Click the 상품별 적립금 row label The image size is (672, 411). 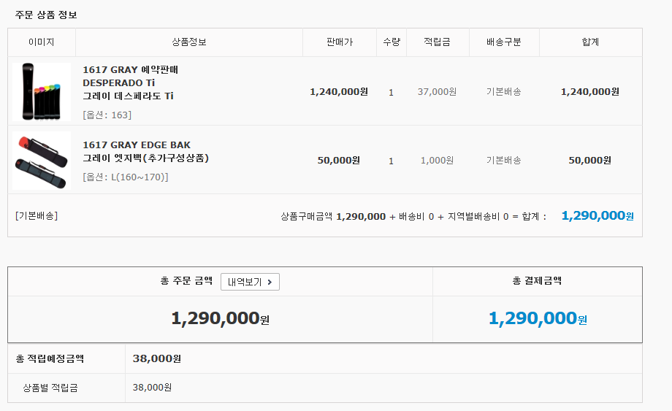point(50,388)
